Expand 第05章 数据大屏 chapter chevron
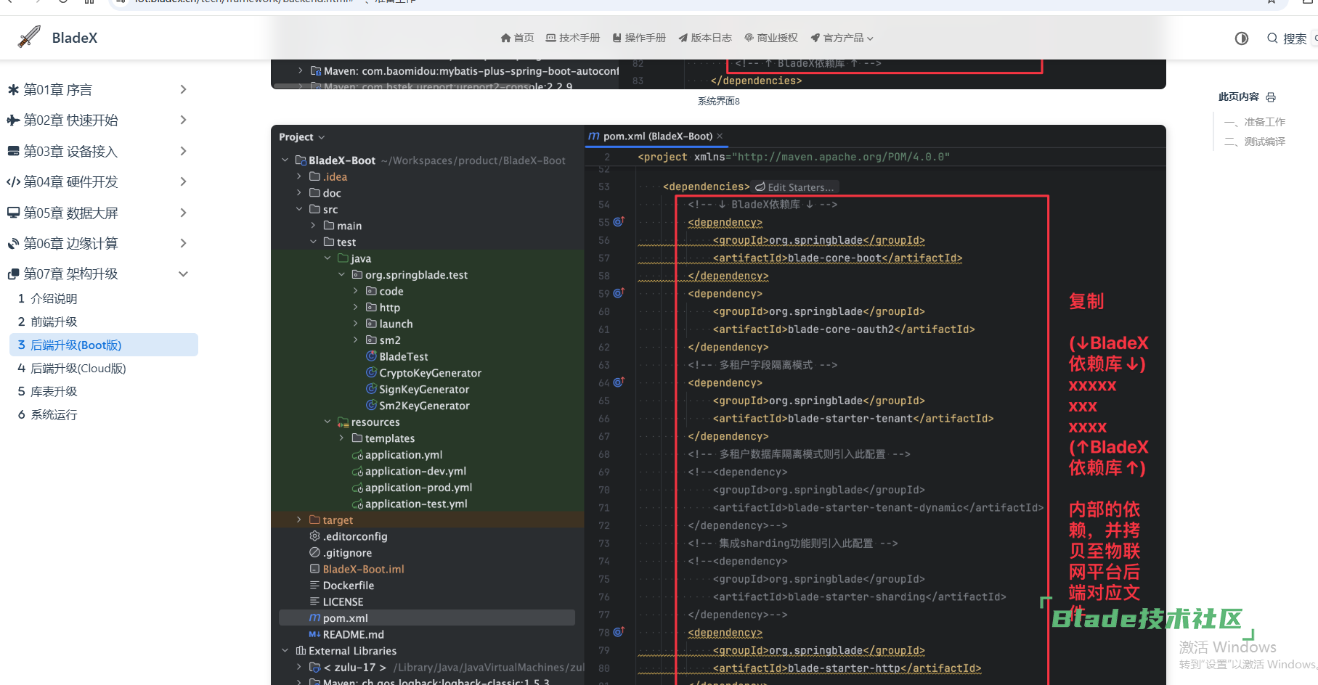This screenshot has height=685, width=1318. coord(183,213)
